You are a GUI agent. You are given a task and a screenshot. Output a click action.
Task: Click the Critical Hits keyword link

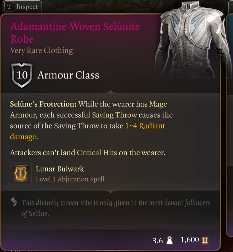coord(97,153)
